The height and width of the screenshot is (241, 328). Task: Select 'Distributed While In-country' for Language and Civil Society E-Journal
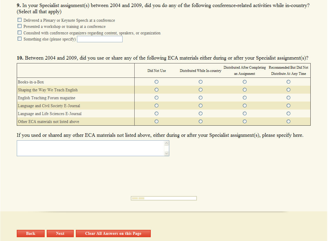pos(201,106)
